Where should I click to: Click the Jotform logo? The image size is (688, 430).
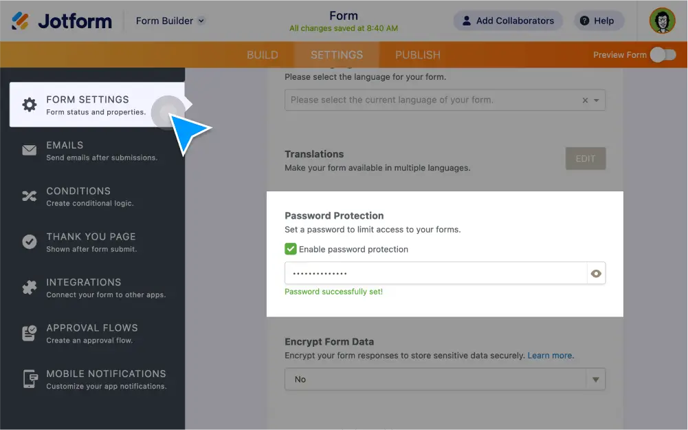point(60,21)
